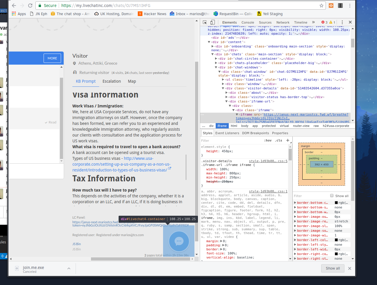Switch to the Console panel
377x285 pixels.
pos(248,22)
